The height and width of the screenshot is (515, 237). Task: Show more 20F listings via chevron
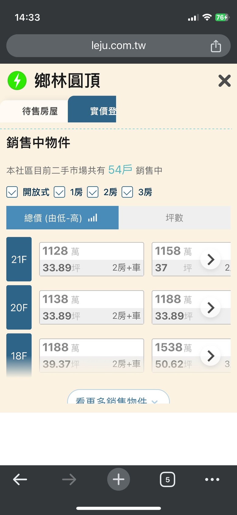211,308
